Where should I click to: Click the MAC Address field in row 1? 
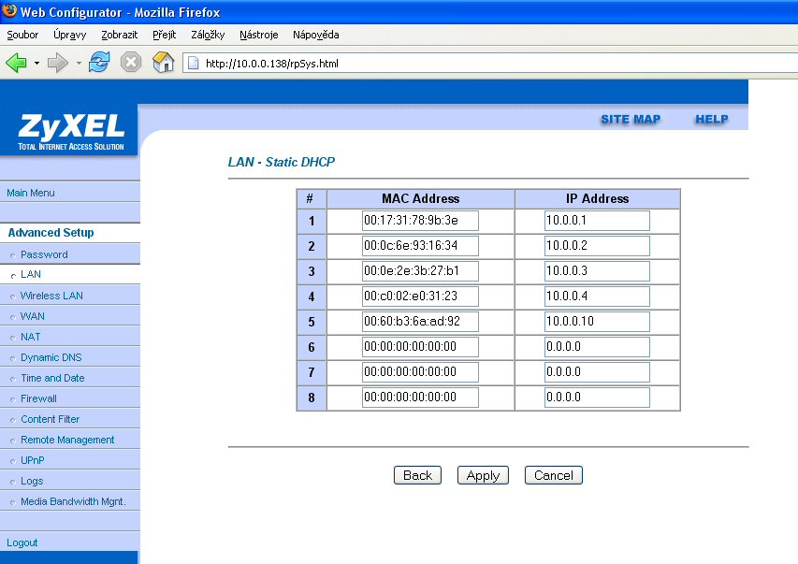click(420, 221)
